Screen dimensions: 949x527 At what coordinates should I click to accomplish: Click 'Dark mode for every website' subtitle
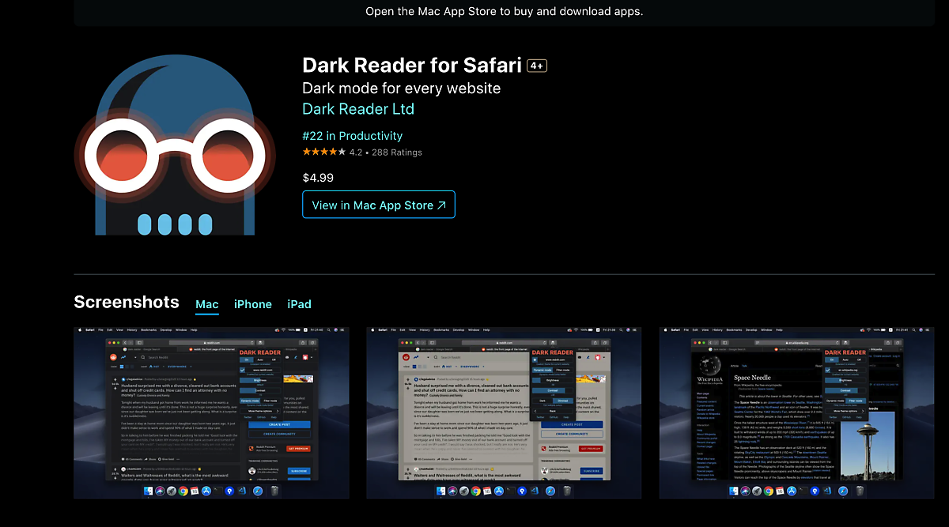click(402, 88)
